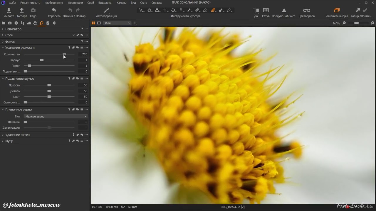Image resolution: width=376 pixels, height=211 pixels.
Task: Copy Подавление шумов adjustments arrow icon
Action: [x=73, y=79]
